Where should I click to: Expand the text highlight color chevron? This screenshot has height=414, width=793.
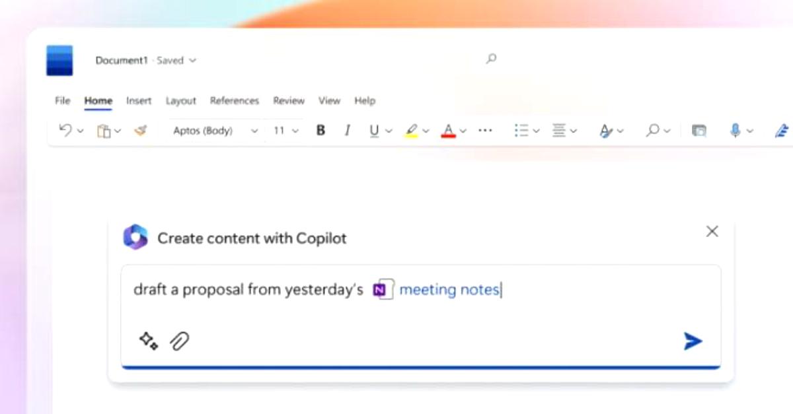[426, 130]
